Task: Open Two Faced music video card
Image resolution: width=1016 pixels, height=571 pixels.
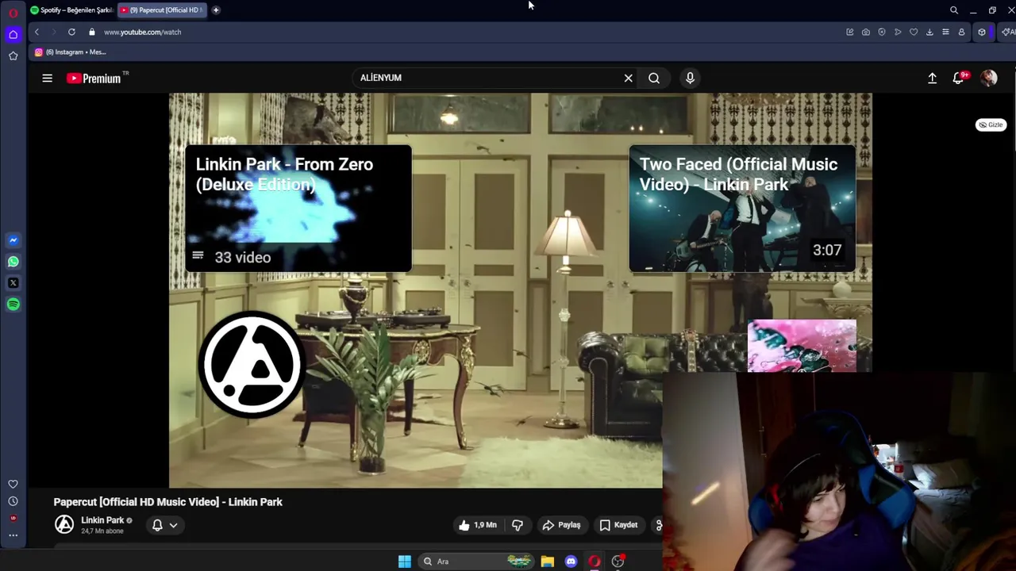Action: (742, 209)
